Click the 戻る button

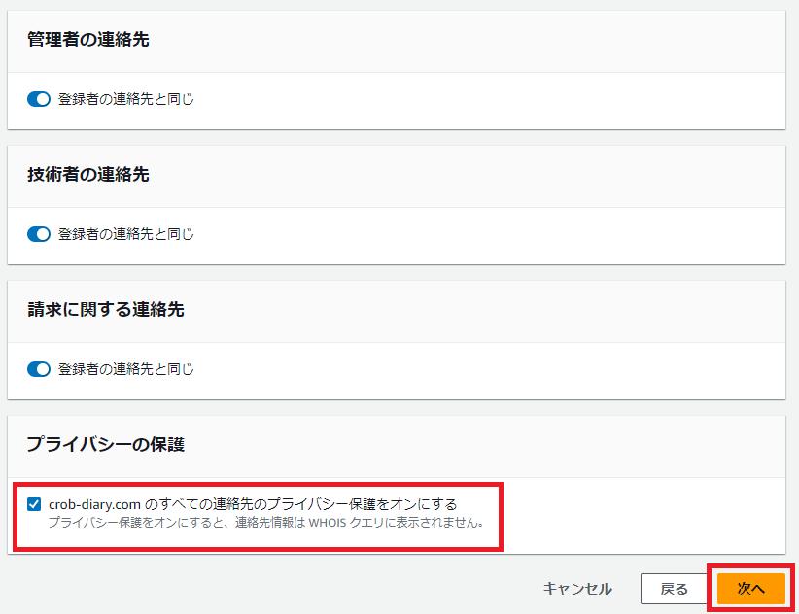point(675,589)
